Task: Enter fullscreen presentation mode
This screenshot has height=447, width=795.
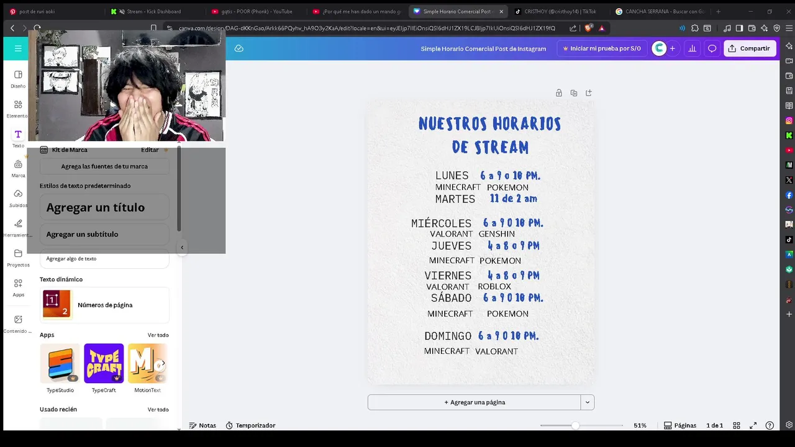Action: [753, 425]
